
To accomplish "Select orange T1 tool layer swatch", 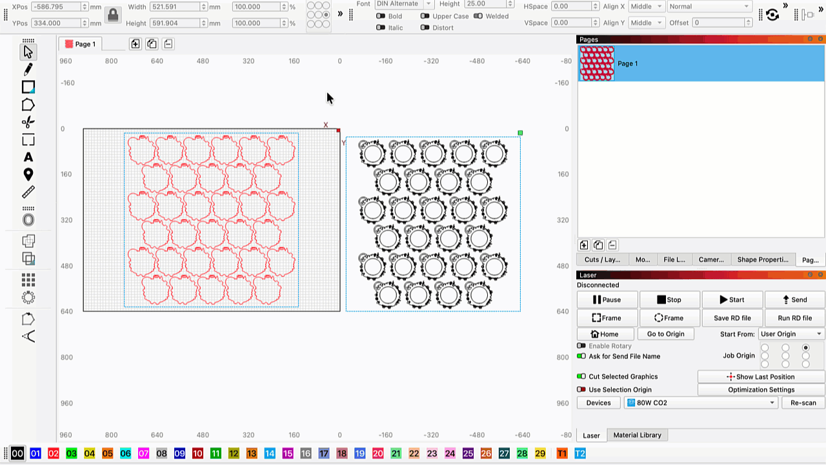I will point(562,454).
